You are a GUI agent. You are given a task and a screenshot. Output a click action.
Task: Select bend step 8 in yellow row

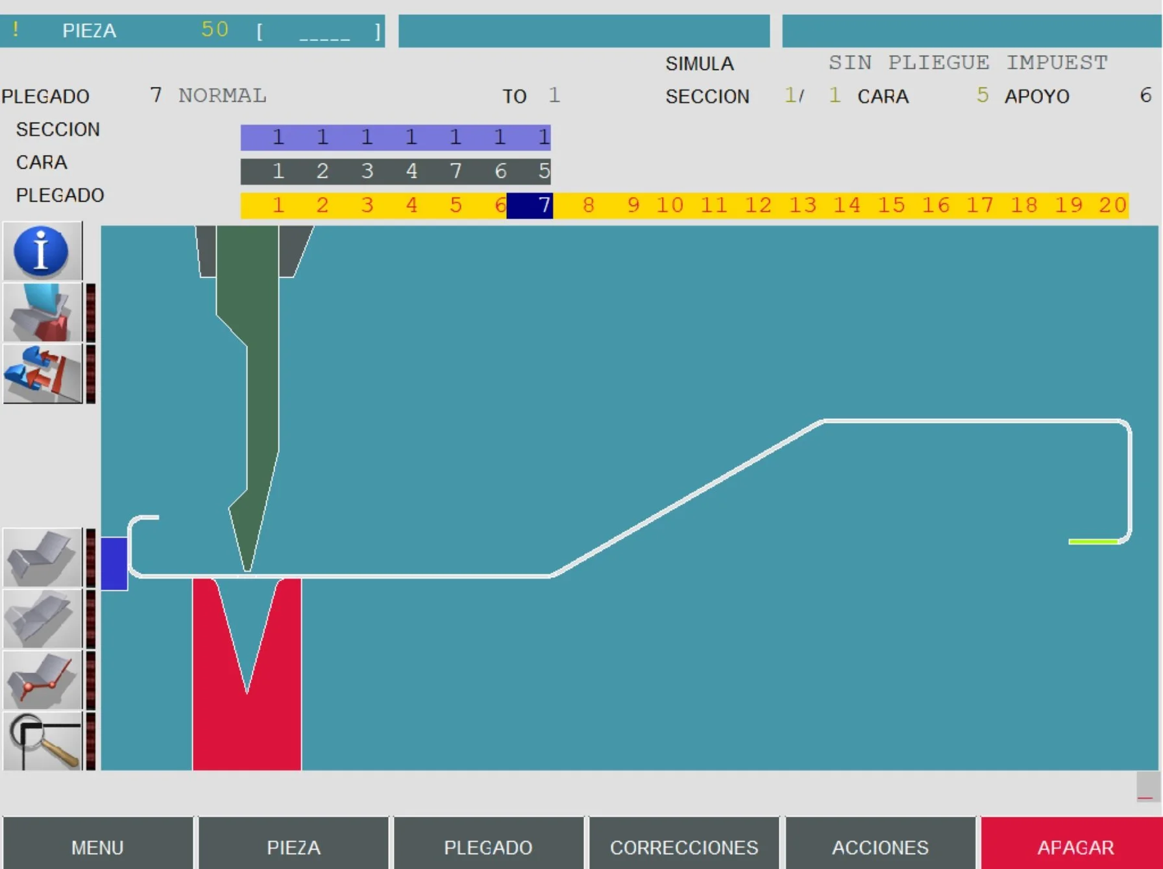[588, 206]
